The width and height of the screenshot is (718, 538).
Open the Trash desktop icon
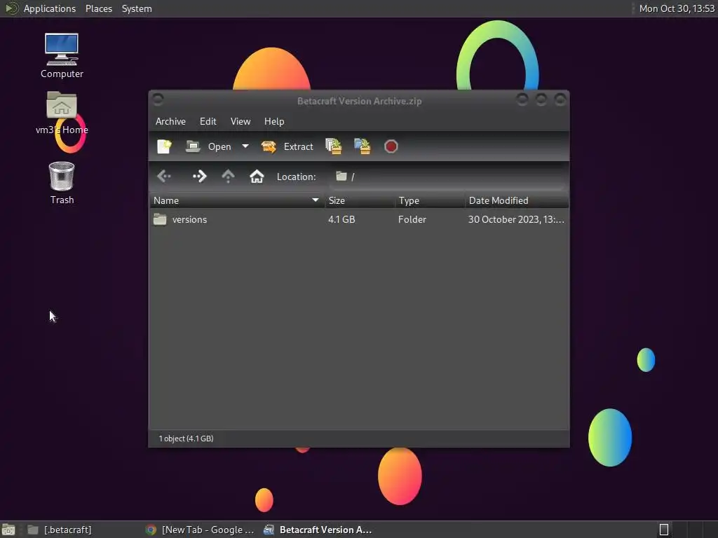point(62,183)
